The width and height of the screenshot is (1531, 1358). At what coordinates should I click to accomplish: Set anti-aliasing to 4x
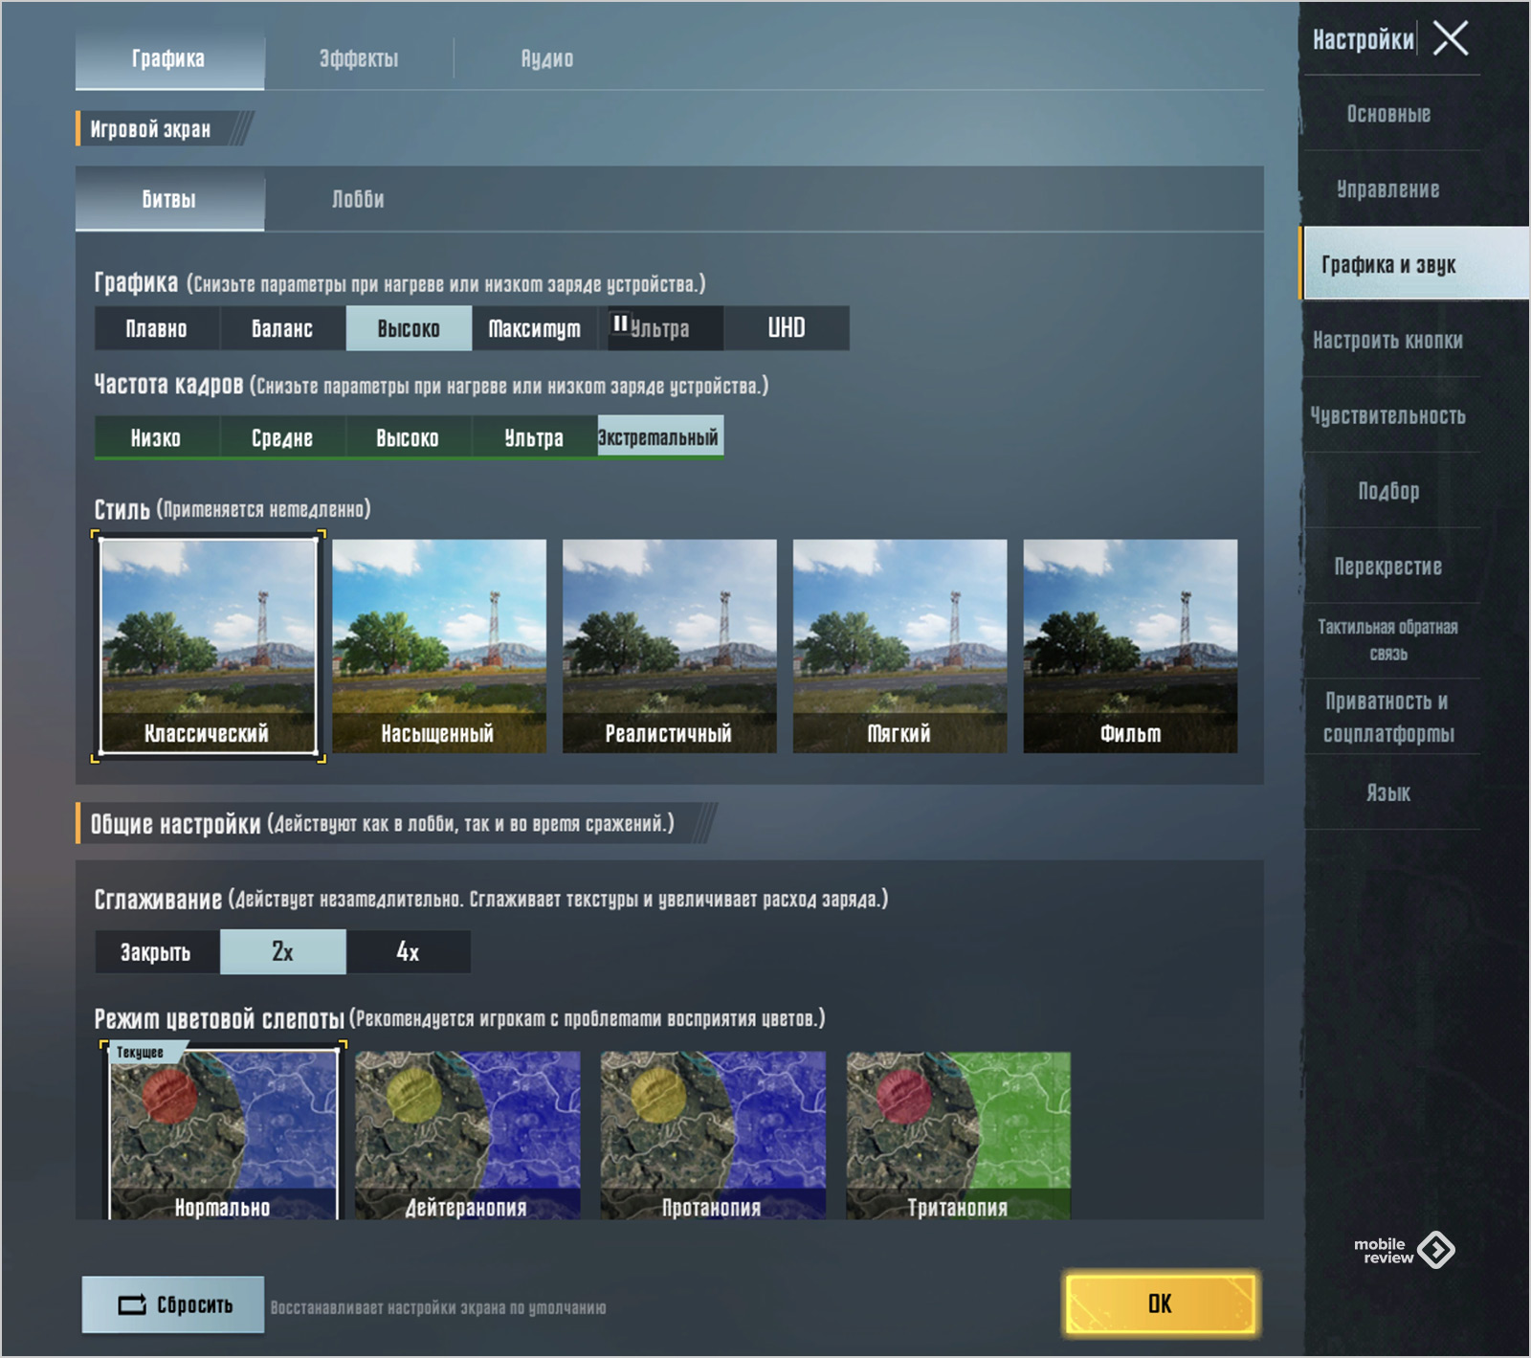[x=409, y=952]
